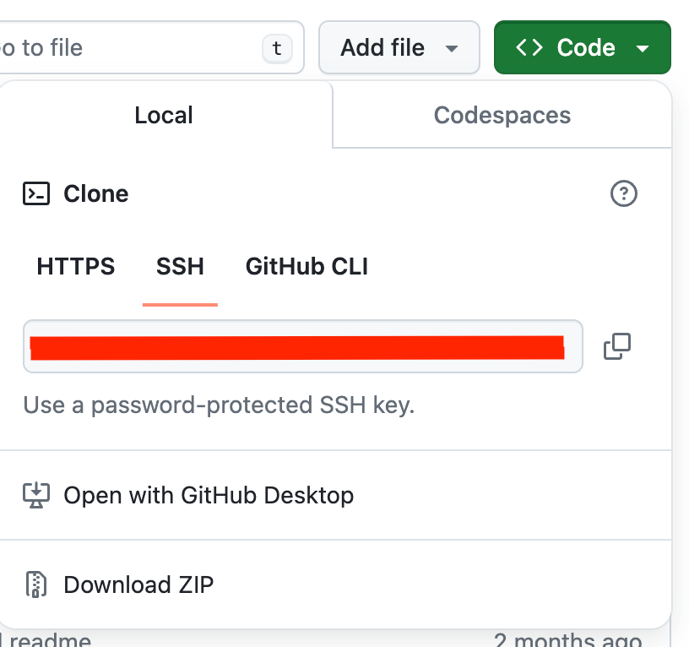Click the 'readme' commit message text

(x=50, y=640)
